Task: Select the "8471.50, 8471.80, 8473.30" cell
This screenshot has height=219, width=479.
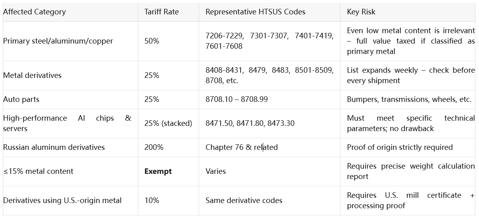Action: (250, 123)
